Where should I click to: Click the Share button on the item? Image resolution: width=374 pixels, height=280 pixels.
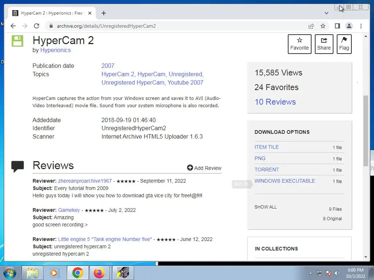click(x=324, y=44)
